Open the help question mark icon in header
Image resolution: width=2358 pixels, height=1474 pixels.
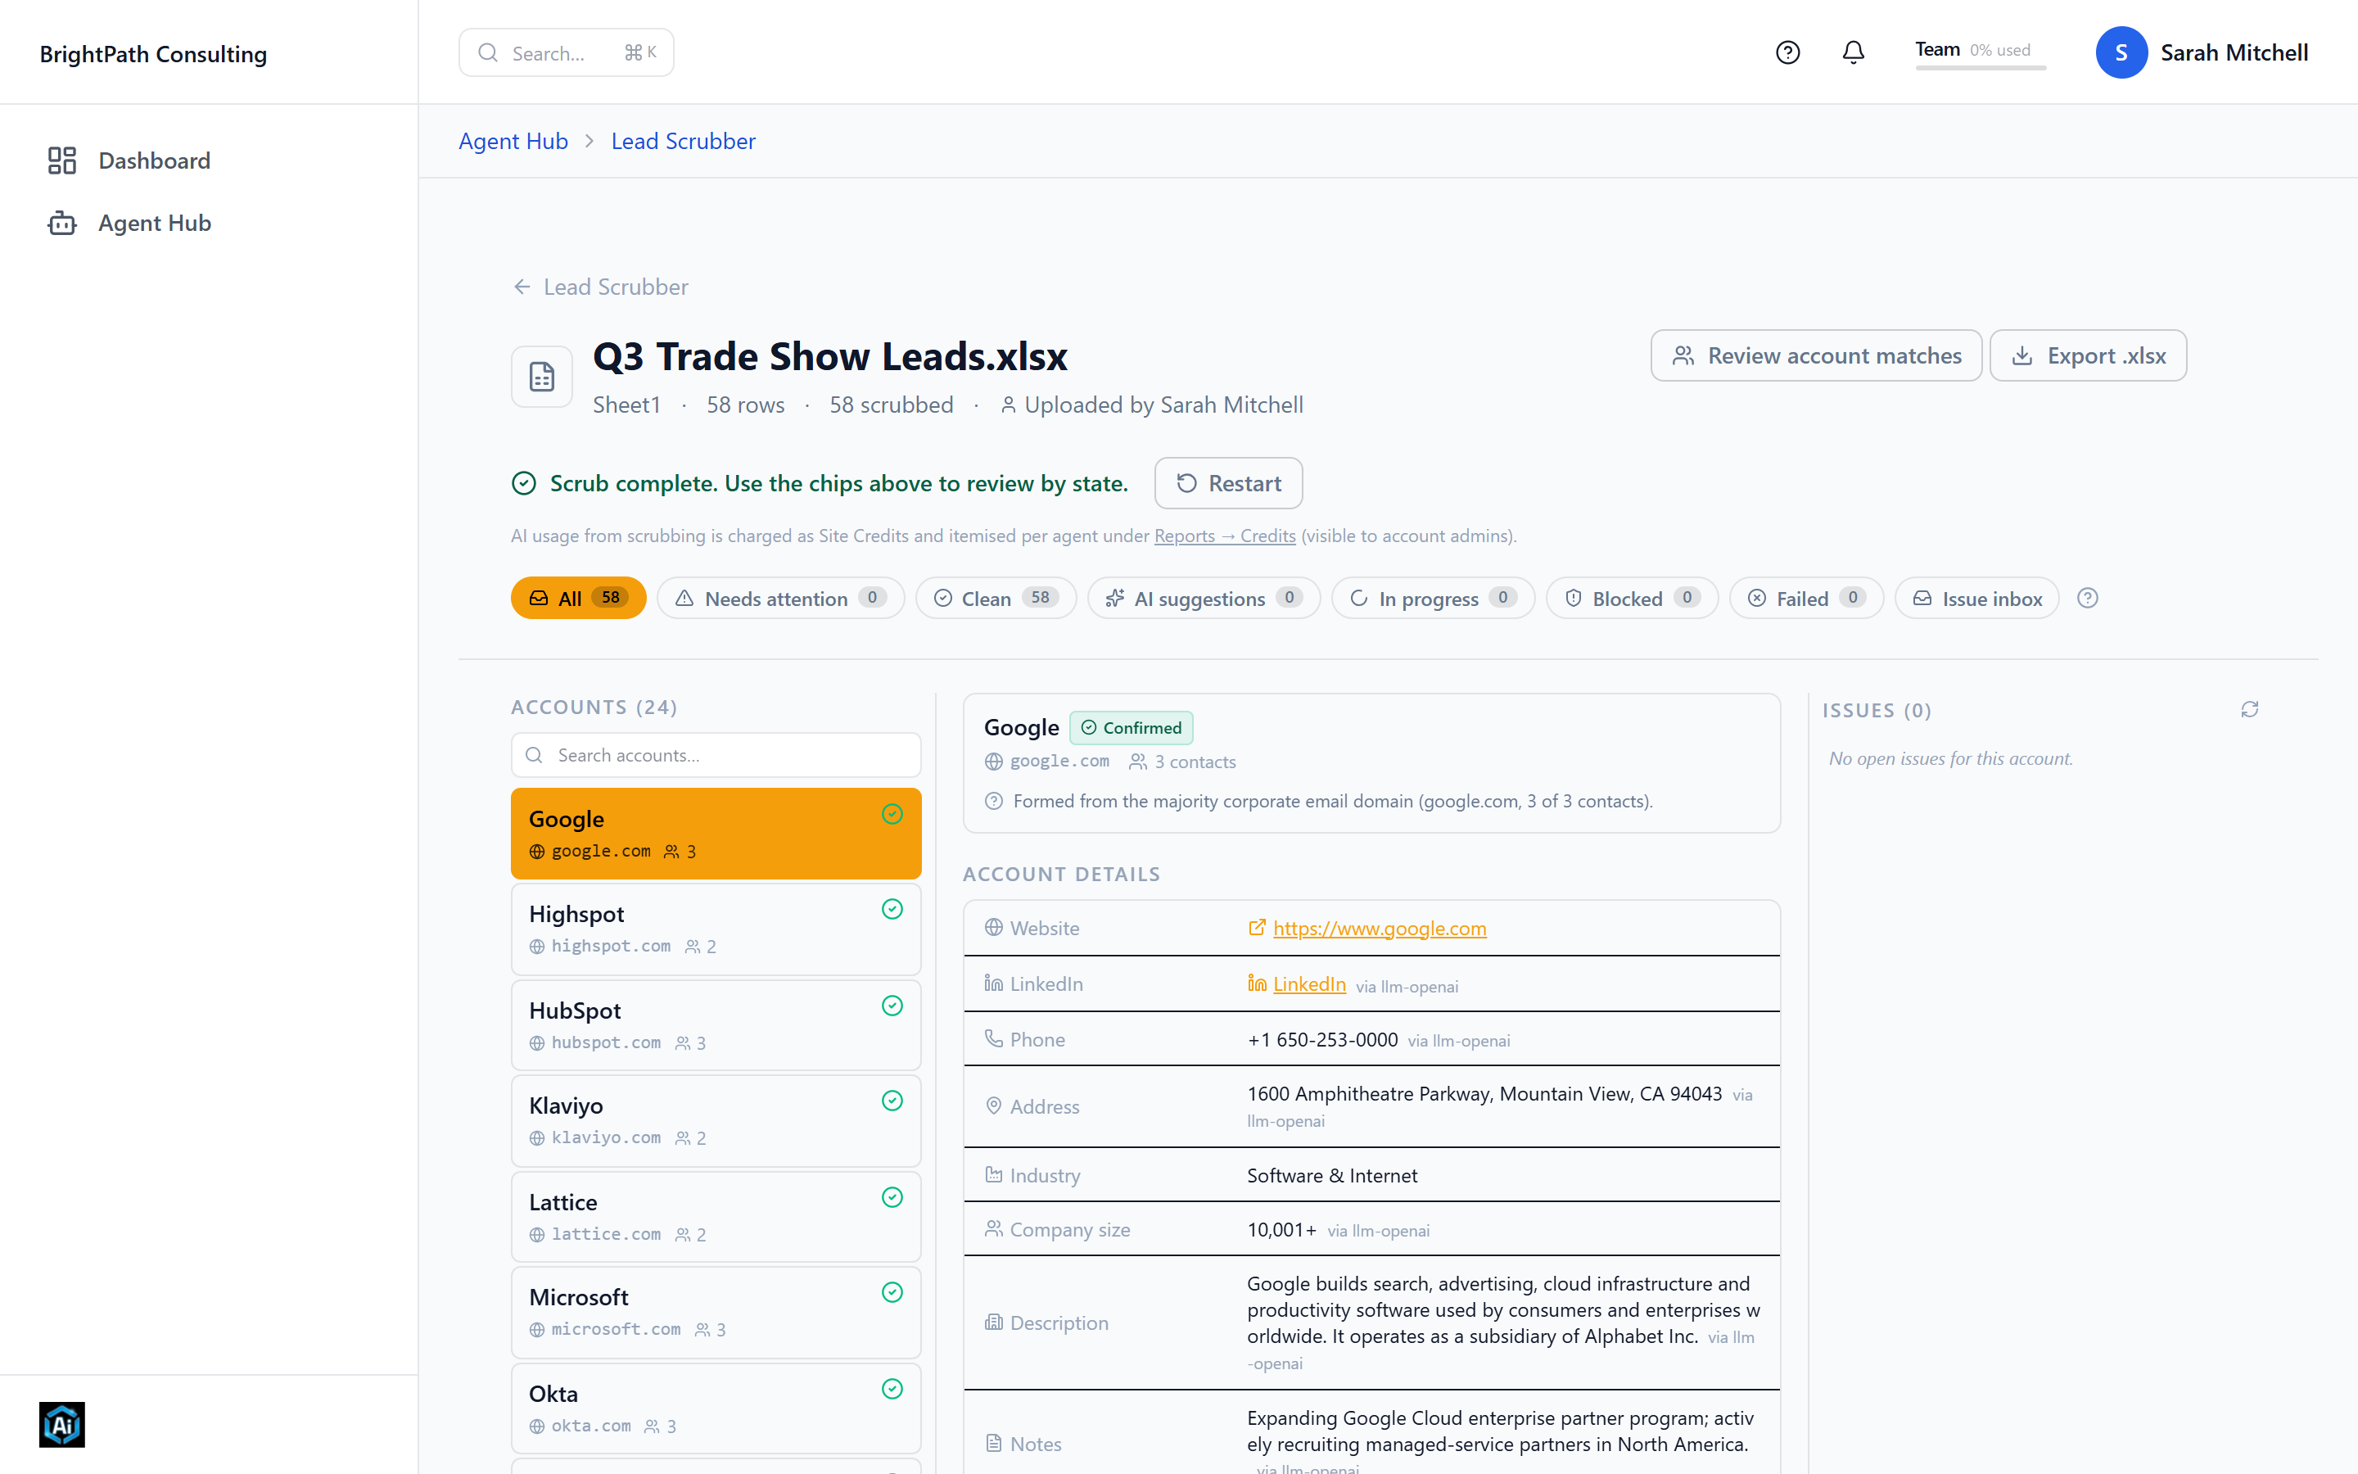click(x=1787, y=52)
